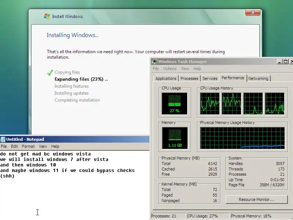Click the 'Installing features' step
The height and width of the screenshot is (220, 293).
point(71,86)
